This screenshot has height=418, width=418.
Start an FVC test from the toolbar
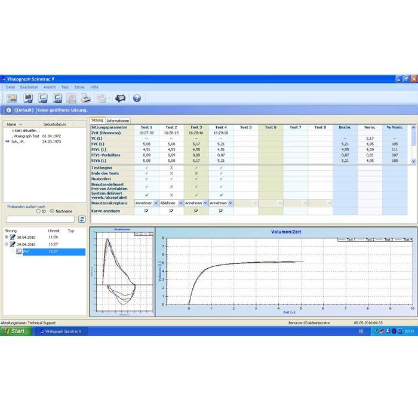coord(43,98)
